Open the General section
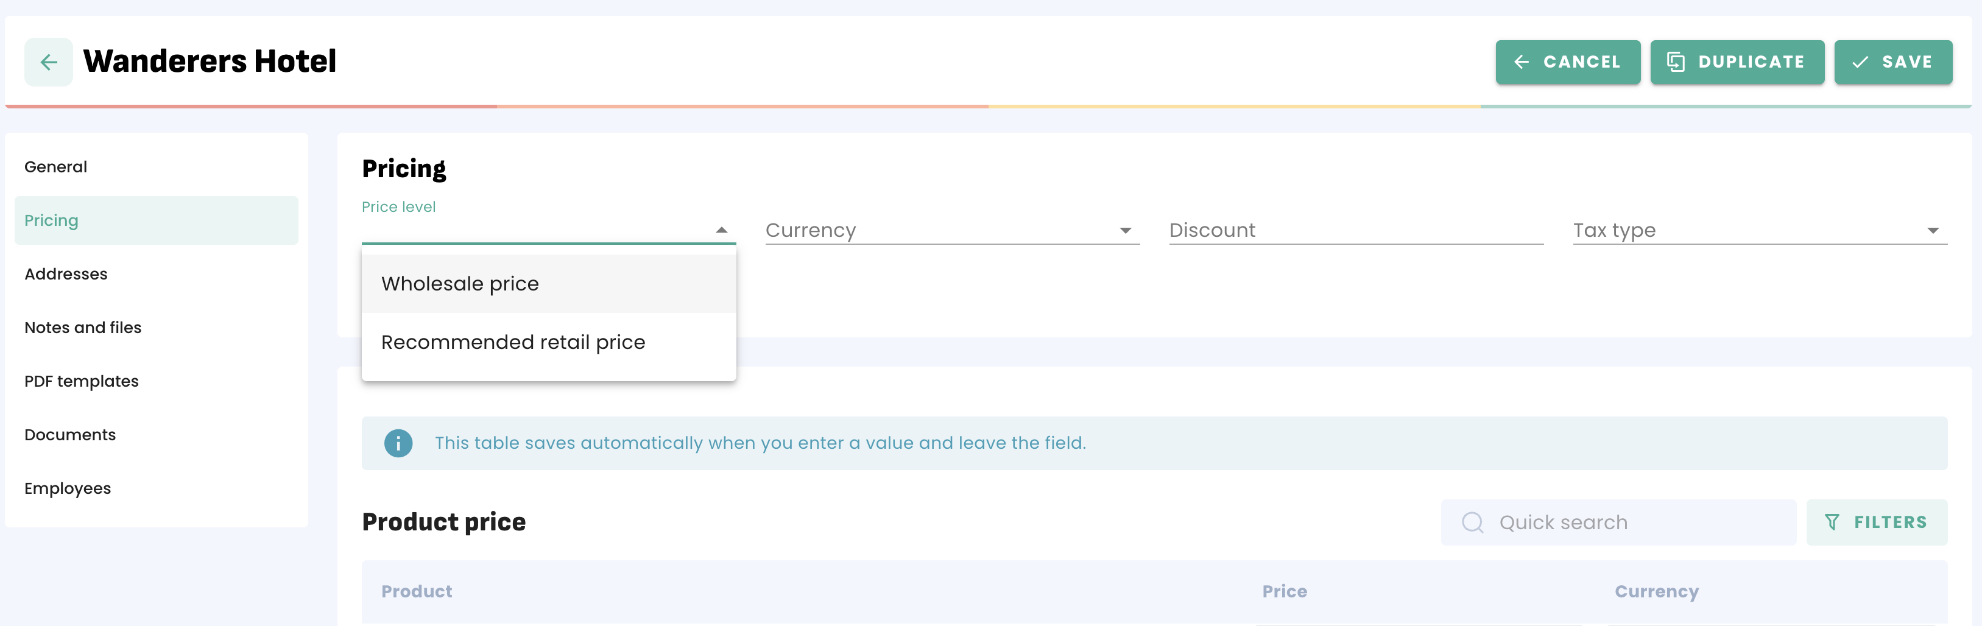1982x626 pixels. pos(55,167)
